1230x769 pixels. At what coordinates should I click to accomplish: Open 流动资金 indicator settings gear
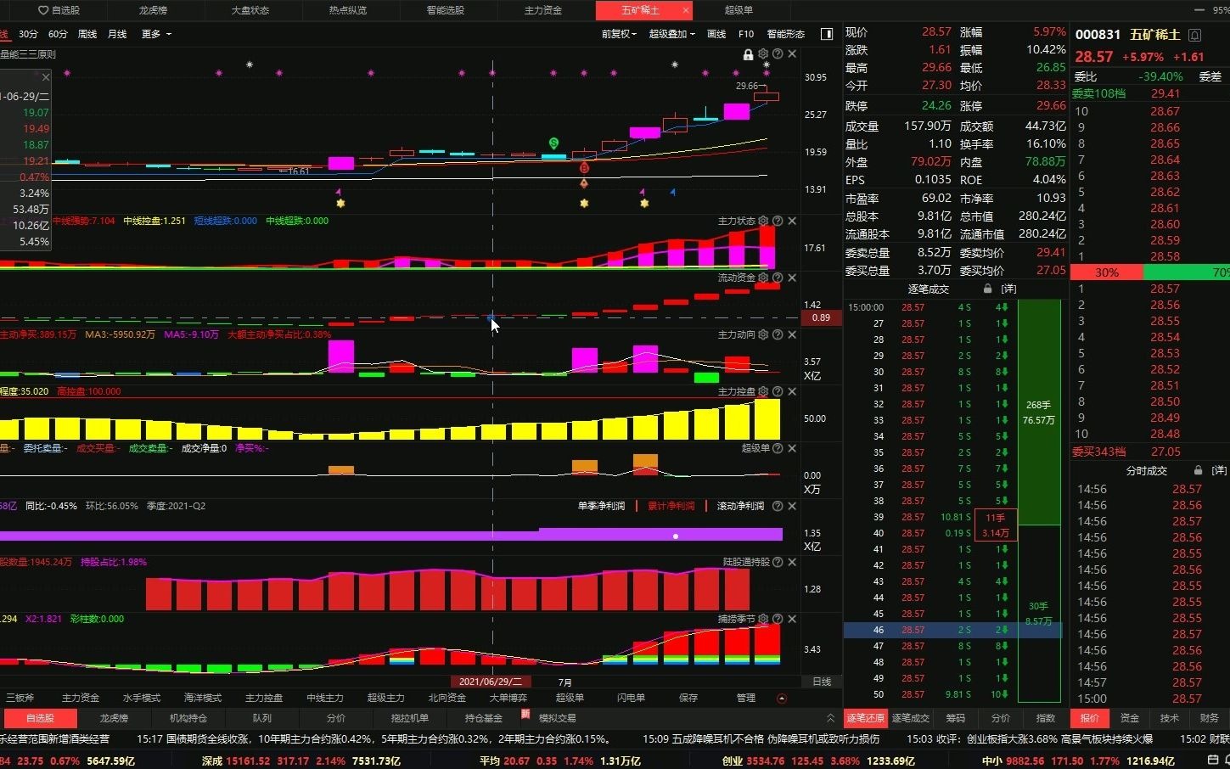[763, 278]
